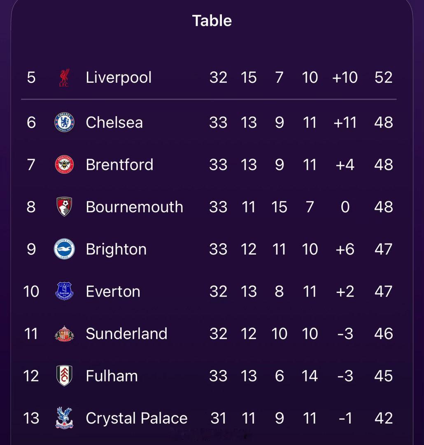
Task: Click the Liverpool club crest
Action: (x=64, y=78)
